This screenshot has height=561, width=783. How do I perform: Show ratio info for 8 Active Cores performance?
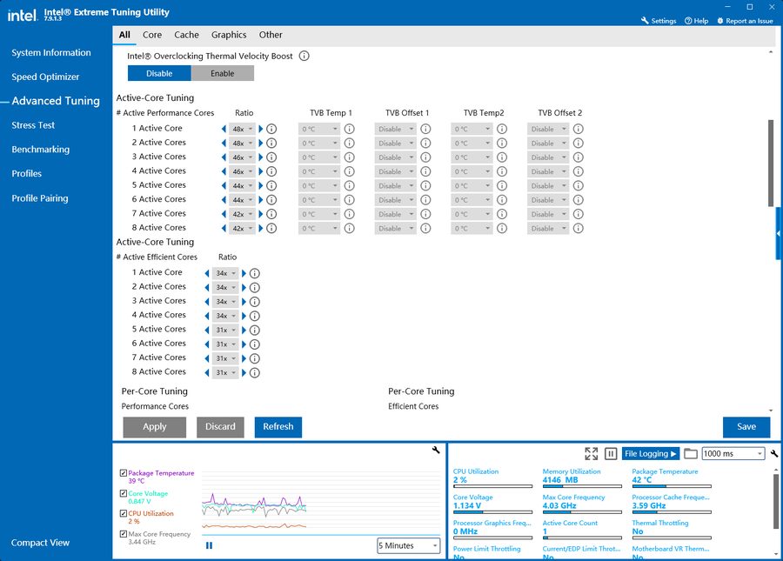[271, 229]
